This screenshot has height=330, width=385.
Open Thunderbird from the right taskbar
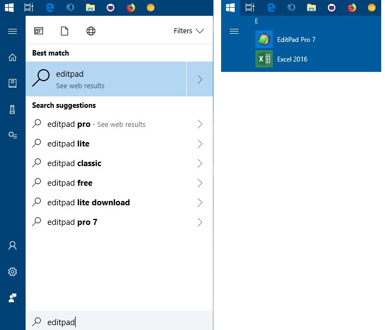pos(291,8)
